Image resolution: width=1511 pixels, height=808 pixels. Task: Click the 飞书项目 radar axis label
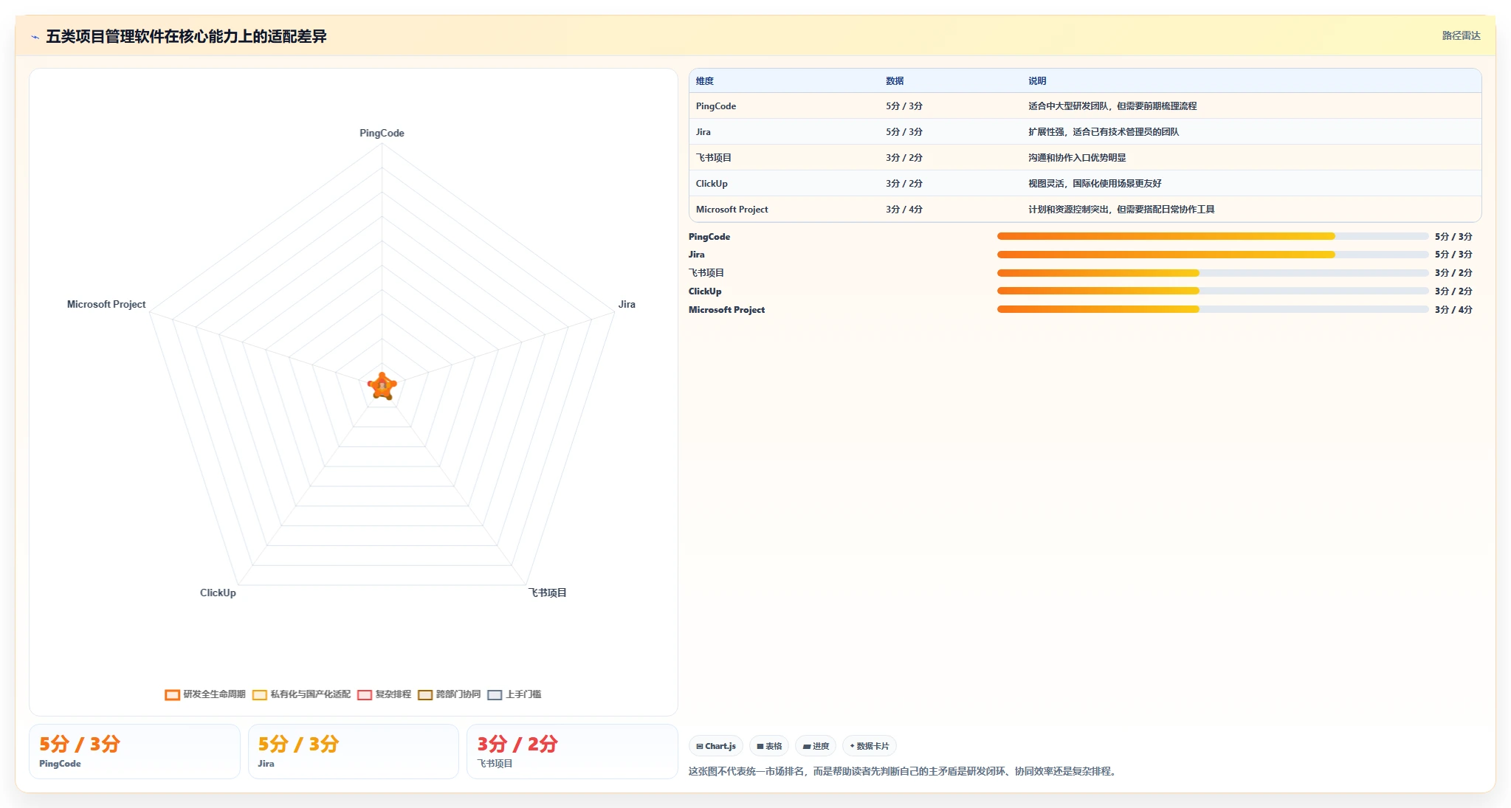[x=547, y=593]
